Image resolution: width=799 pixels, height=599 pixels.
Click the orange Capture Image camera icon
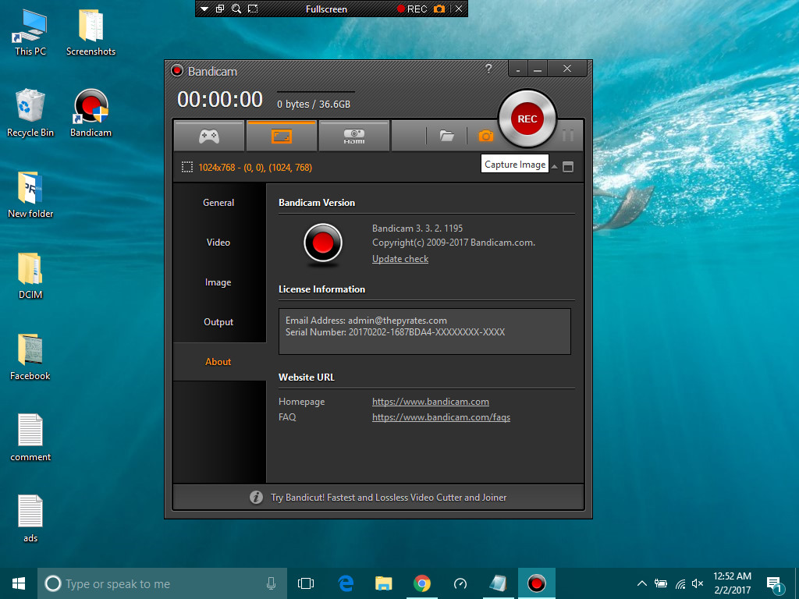[485, 136]
